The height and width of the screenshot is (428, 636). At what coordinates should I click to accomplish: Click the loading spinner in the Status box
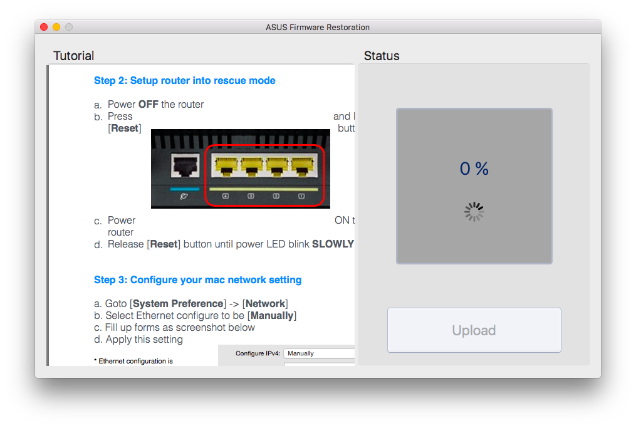[x=474, y=212]
